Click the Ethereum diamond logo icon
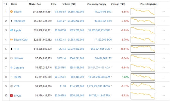 point(11,21)
